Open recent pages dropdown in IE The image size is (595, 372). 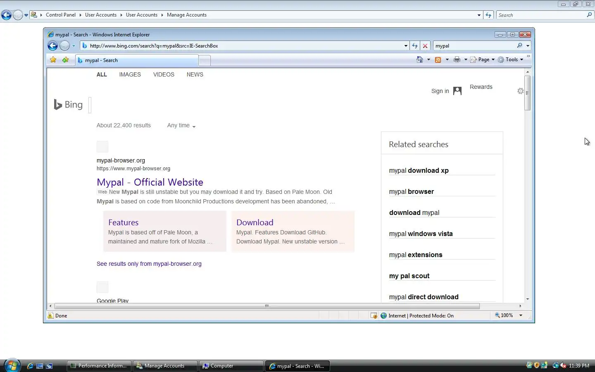(74, 46)
